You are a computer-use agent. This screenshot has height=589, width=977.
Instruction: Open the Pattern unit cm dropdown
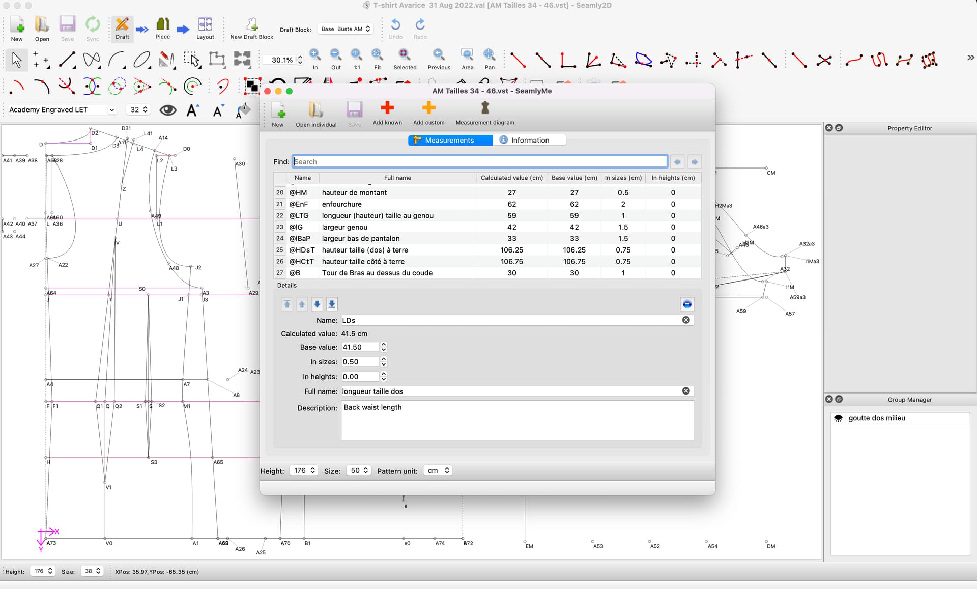coord(438,471)
